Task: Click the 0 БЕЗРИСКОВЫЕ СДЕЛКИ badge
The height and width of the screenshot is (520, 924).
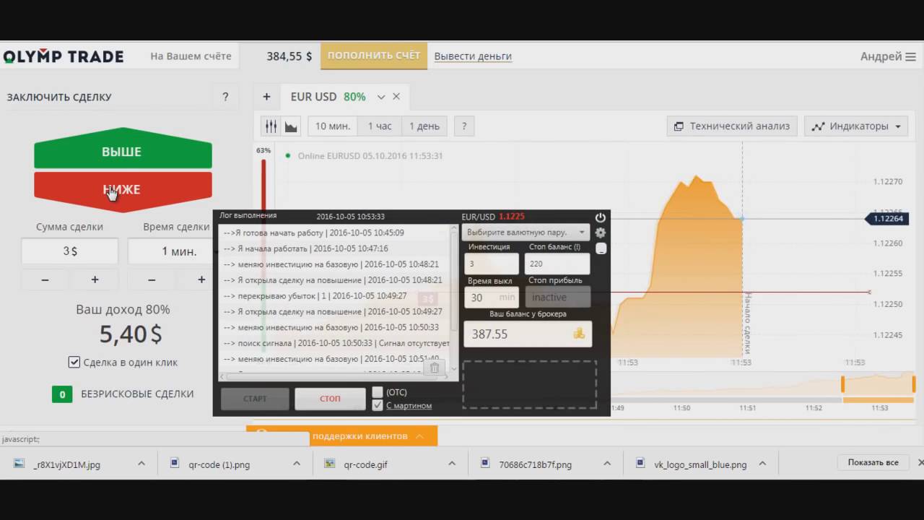Action: (x=62, y=394)
